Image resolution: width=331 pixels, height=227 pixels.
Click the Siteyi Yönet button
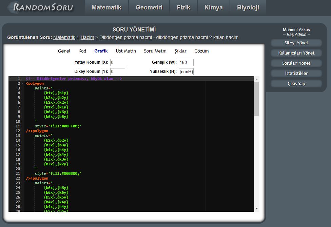pyautogui.click(x=296, y=43)
